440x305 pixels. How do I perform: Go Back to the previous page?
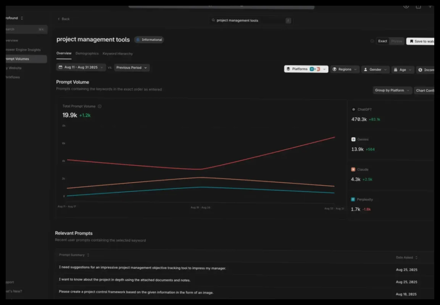point(64,19)
